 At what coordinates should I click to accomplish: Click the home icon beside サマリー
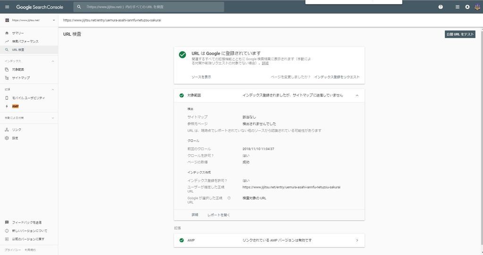coord(7,33)
